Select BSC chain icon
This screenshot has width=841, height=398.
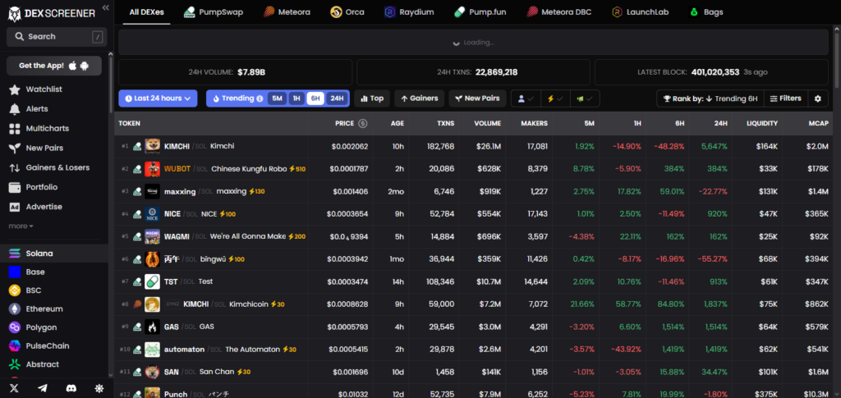click(x=15, y=290)
